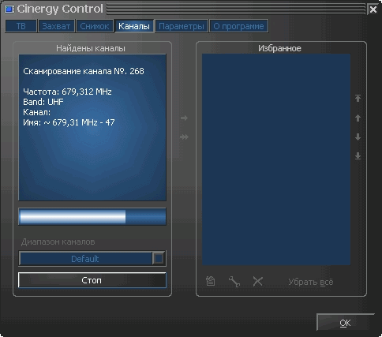Click the Найдены каналы scan info panel
382x337 pixels.
[x=92, y=127]
